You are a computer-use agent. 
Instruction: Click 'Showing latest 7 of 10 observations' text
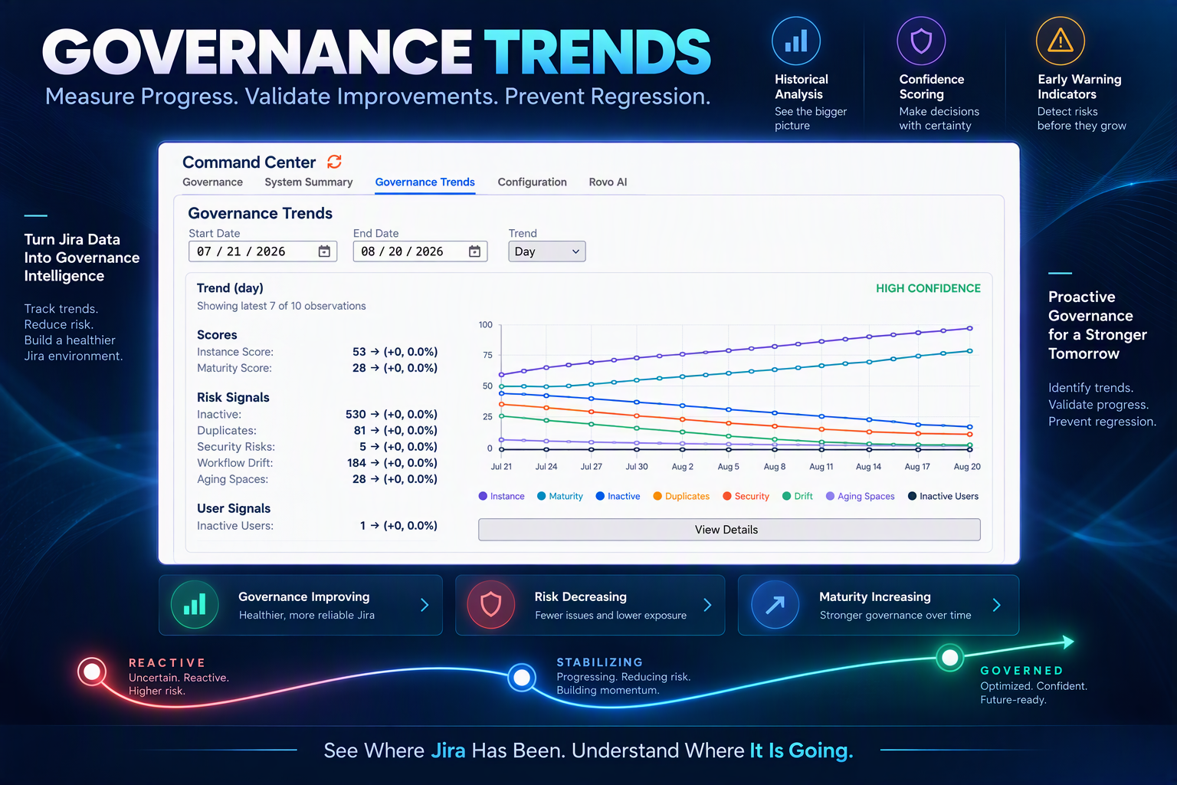(281, 306)
